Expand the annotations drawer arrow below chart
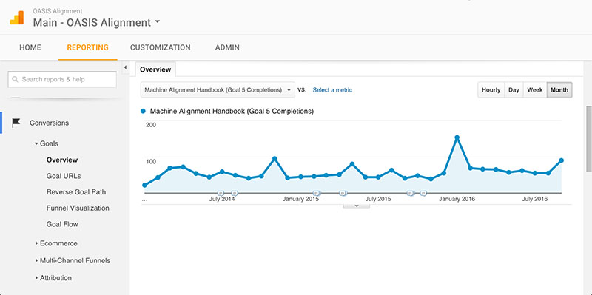592x295 pixels. pos(356,206)
